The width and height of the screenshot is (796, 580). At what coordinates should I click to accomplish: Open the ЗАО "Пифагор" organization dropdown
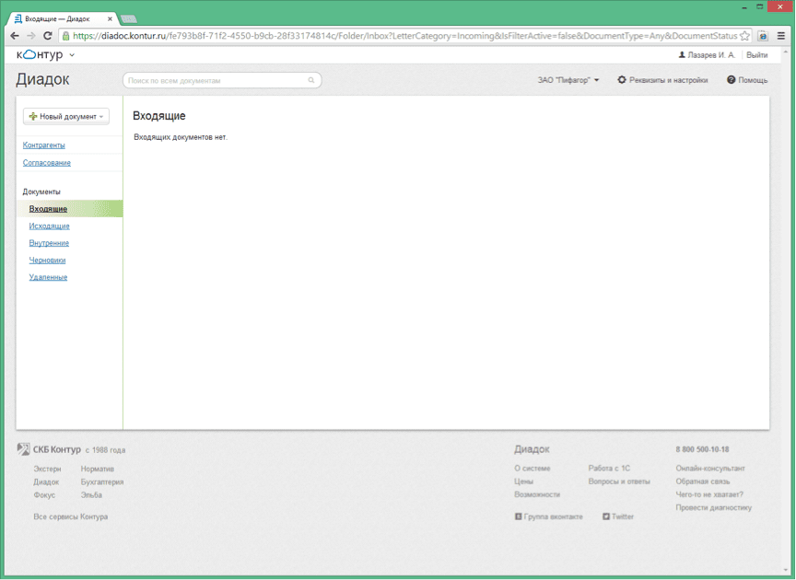click(568, 80)
